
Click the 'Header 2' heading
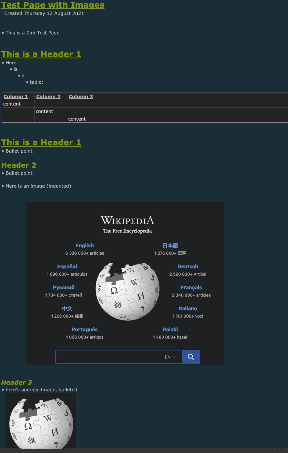(x=19, y=165)
